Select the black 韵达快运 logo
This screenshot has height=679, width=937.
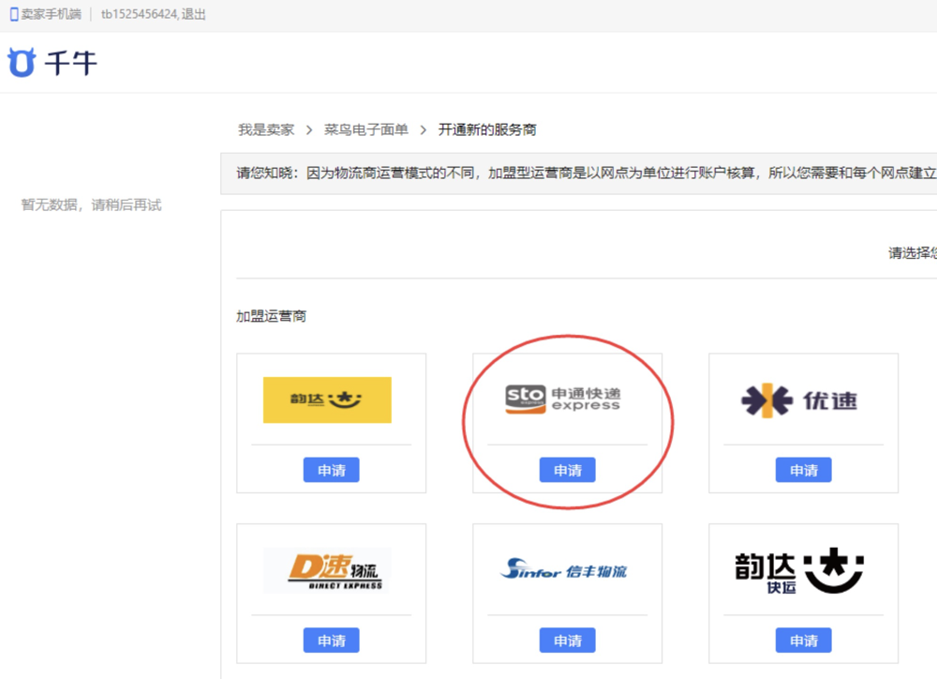point(799,570)
